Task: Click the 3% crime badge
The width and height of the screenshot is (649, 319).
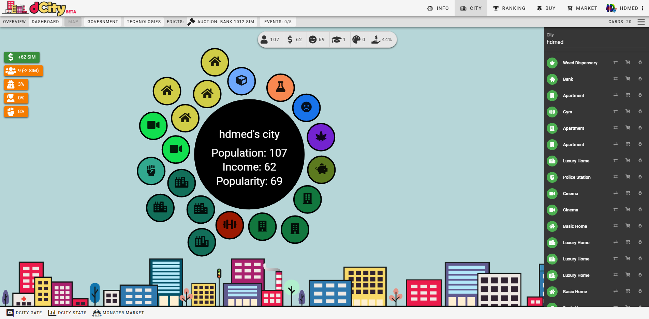Action: [16, 84]
